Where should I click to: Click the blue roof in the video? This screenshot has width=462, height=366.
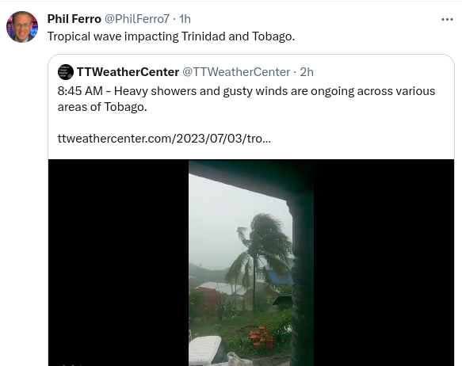point(281,278)
